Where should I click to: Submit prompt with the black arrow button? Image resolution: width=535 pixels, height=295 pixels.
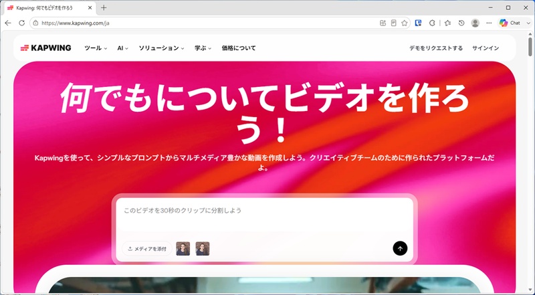[x=400, y=248]
